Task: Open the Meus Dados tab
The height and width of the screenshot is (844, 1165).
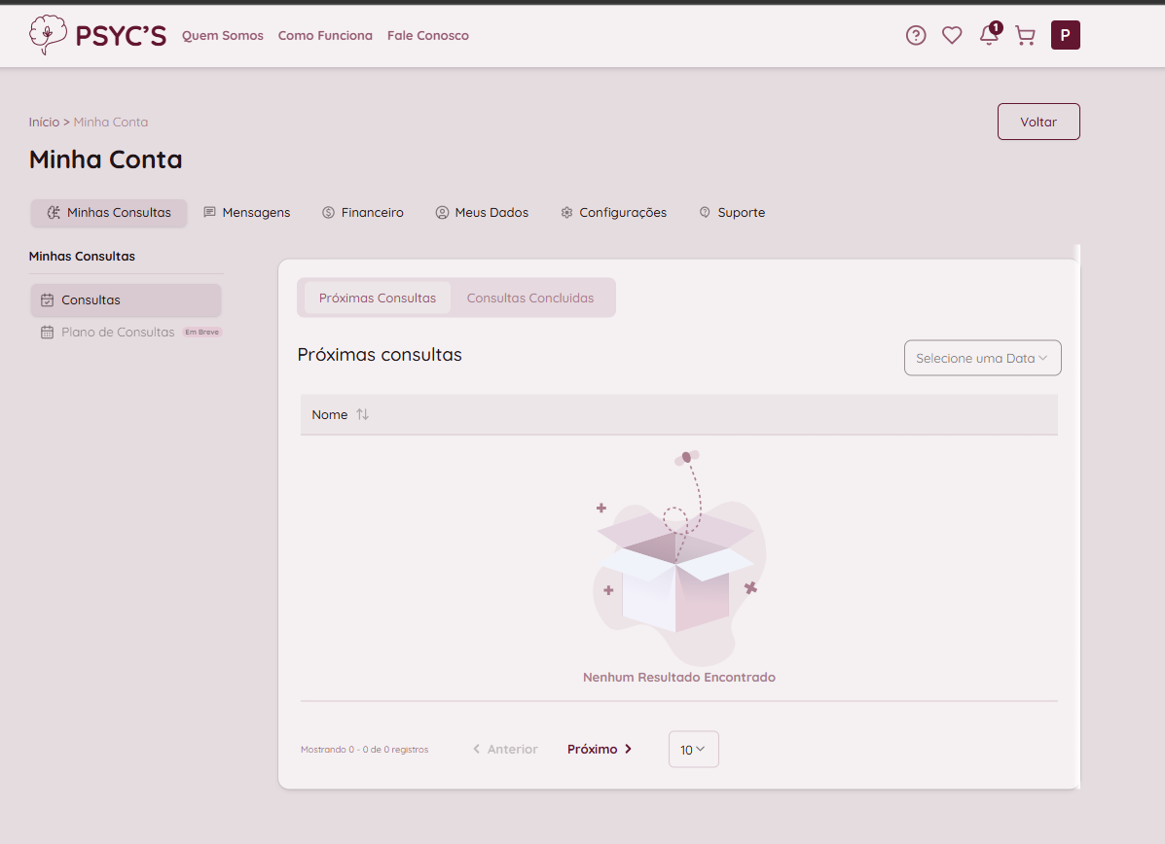Action: pyautogui.click(x=482, y=212)
